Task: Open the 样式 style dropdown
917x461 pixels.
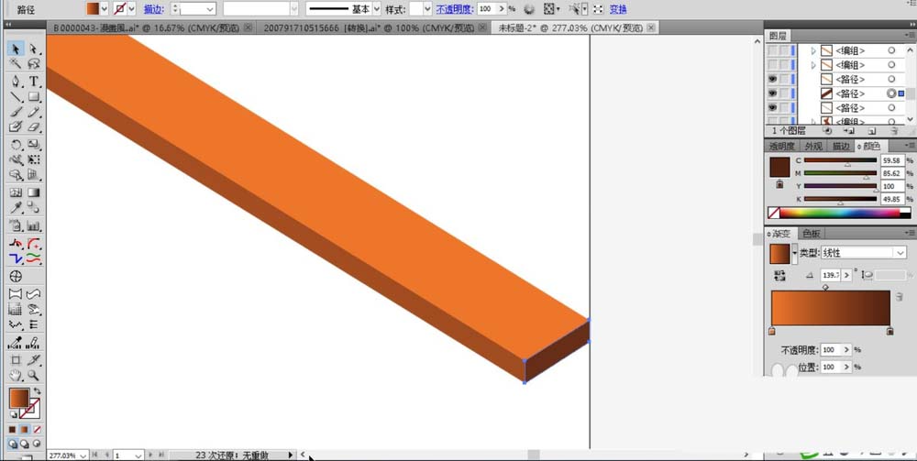Action: pyautogui.click(x=427, y=9)
